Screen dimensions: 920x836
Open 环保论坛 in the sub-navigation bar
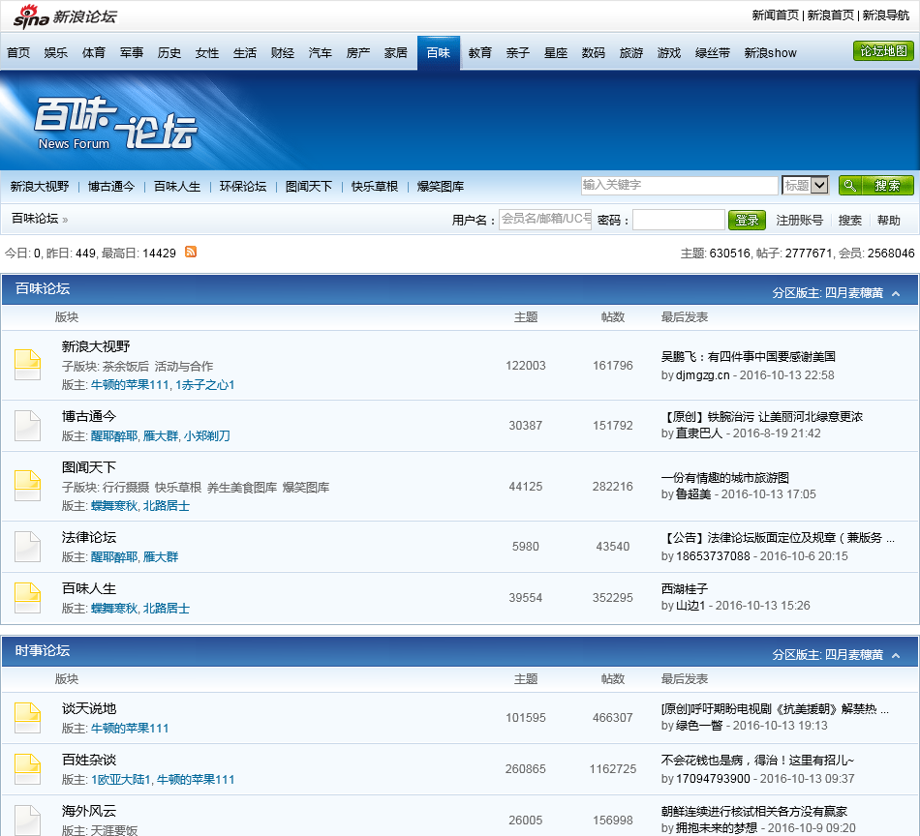point(243,187)
